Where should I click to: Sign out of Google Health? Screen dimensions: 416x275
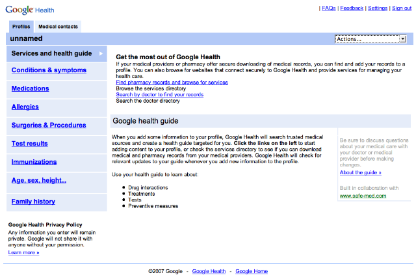(402, 8)
